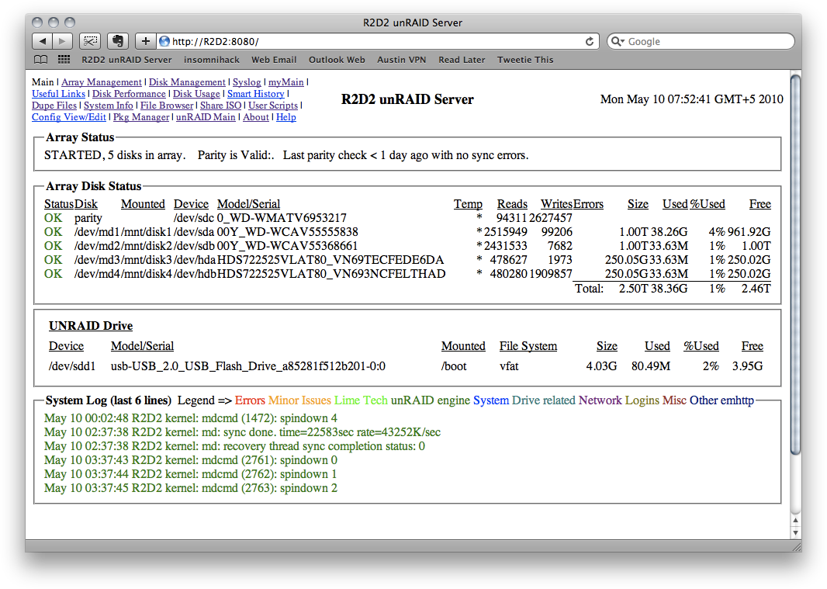
Task: Open the Disk Performance link
Action: tap(129, 93)
